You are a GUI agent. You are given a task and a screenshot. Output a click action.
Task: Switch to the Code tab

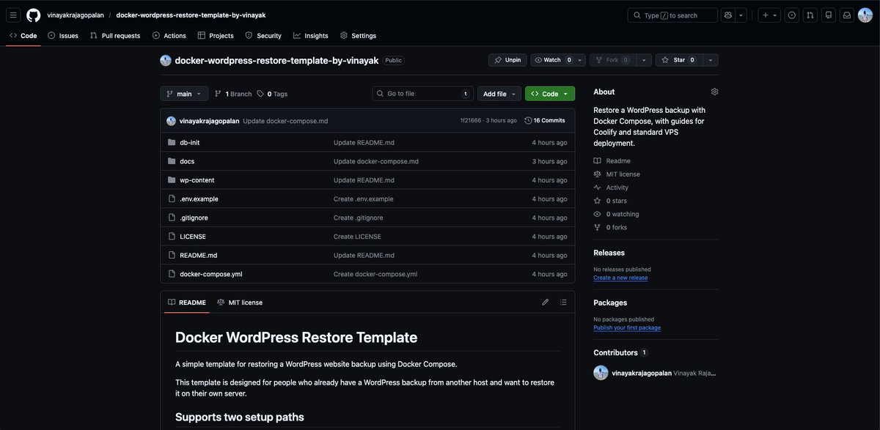(23, 35)
